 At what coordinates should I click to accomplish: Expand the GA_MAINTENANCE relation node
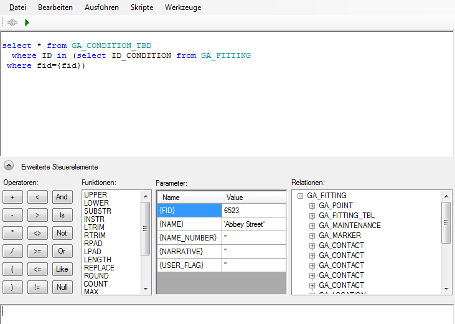coord(312,226)
